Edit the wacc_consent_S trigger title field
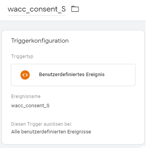This screenshot has height=148, width=147. point(37,9)
